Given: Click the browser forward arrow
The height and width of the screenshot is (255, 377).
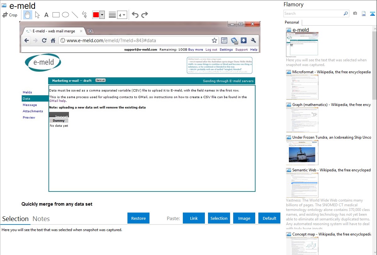Looking at the screenshot, I should 35,40.
